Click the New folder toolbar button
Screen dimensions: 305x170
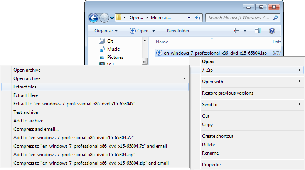[178, 31]
